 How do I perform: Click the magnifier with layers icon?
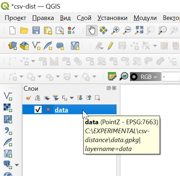tap(124, 76)
